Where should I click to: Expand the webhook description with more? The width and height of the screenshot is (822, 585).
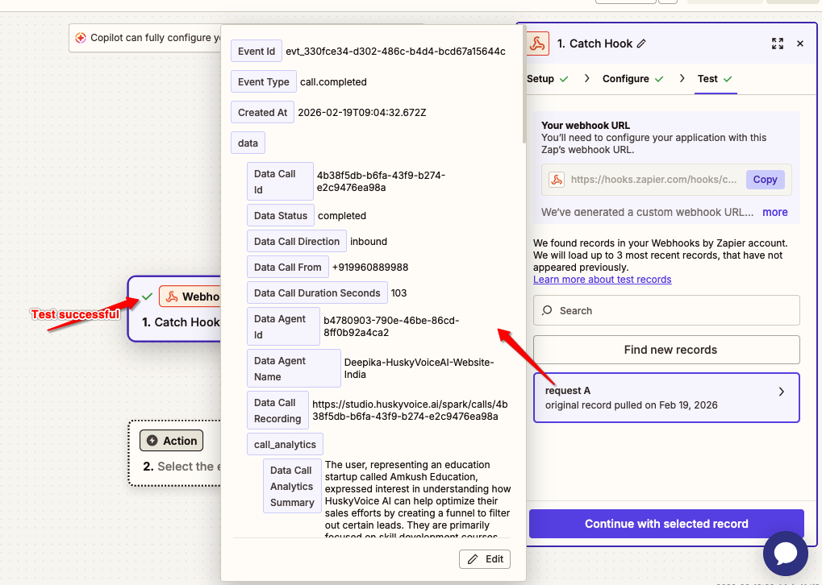point(774,212)
